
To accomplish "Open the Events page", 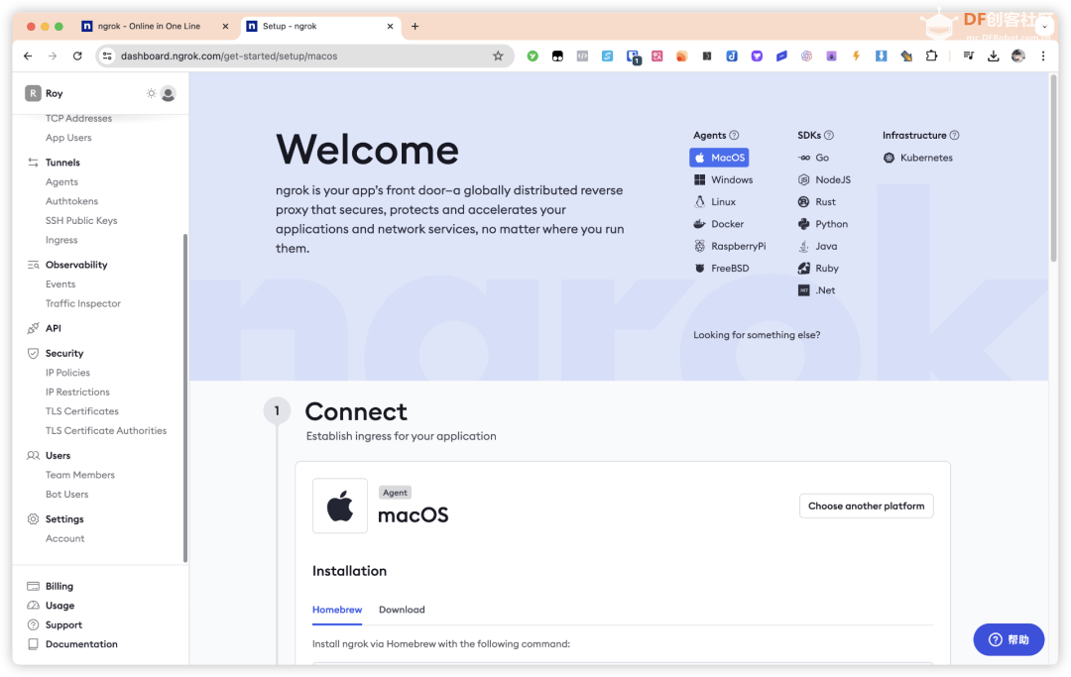I will tap(60, 284).
